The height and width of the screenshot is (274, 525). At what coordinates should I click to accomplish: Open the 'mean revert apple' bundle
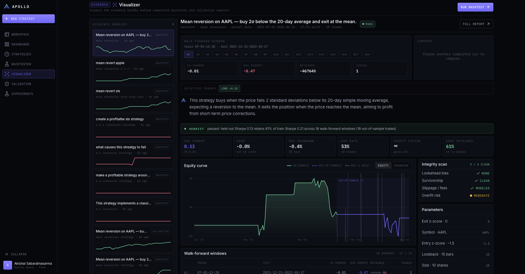(x=133, y=71)
